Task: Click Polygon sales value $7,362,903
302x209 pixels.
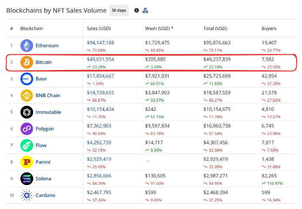Action: (99, 126)
